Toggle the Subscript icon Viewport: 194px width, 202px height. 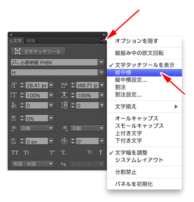pyautogui.click(x=64, y=153)
